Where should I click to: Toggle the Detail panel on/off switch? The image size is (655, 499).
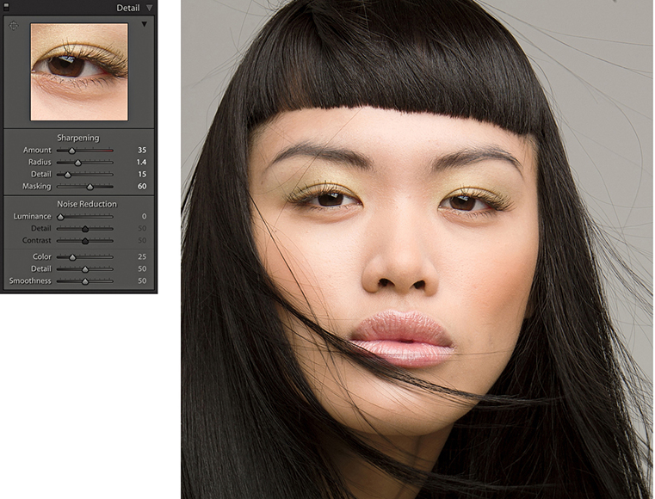tap(6, 7)
